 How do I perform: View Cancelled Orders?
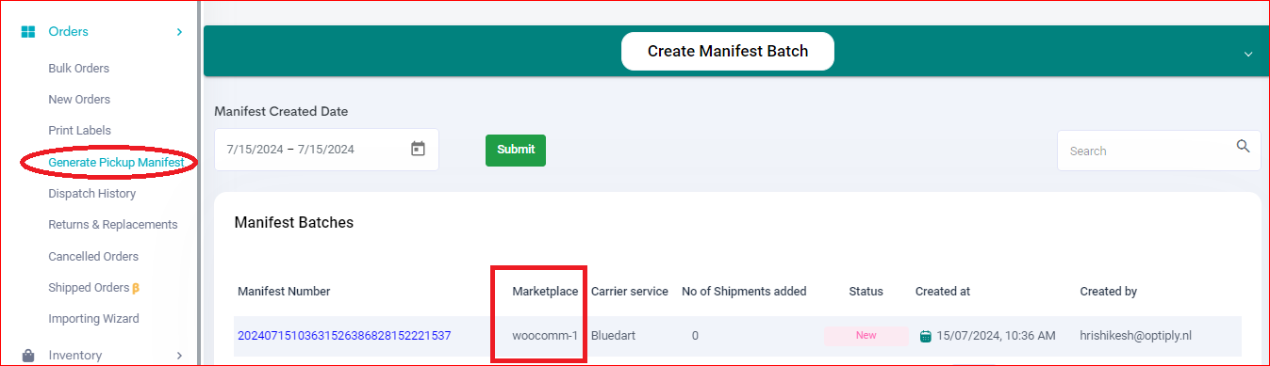[x=93, y=257]
